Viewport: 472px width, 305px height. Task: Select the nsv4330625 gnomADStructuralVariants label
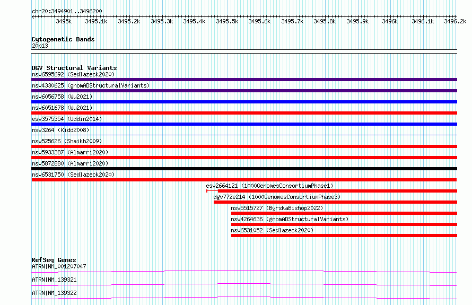(91, 85)
